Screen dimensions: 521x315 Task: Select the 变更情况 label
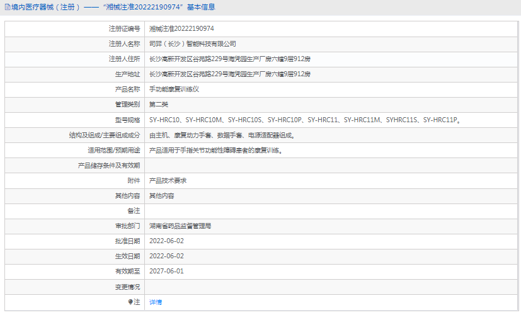(128, 287)
